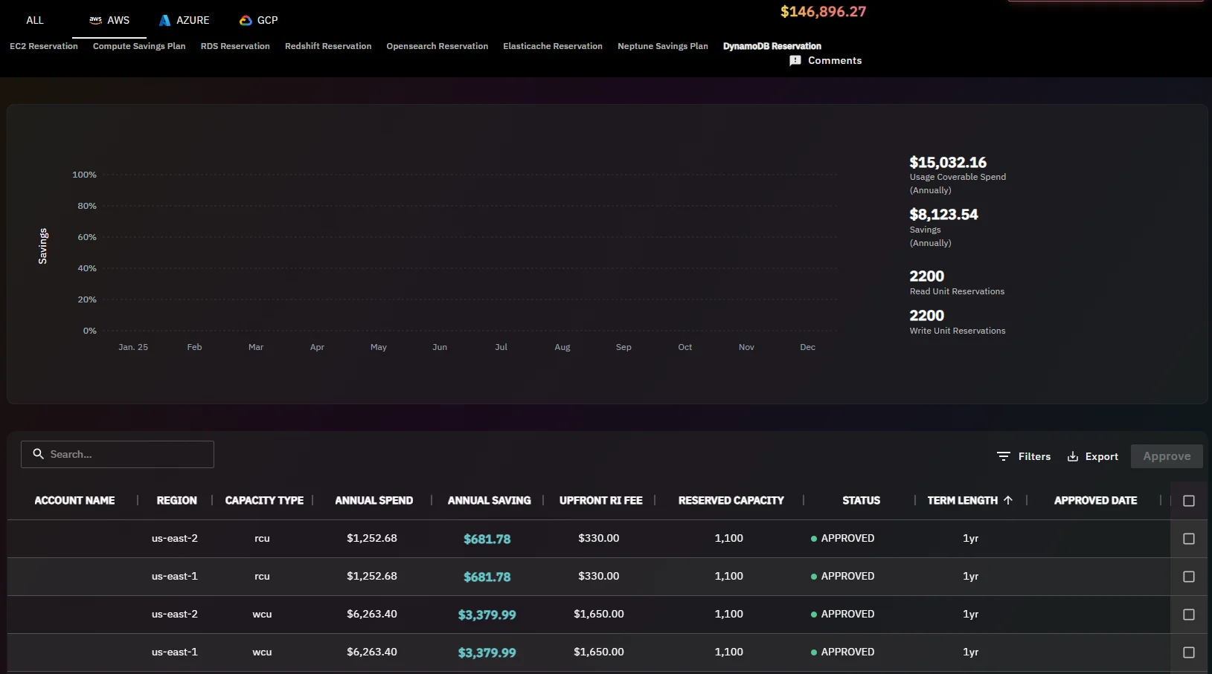Click the GCP cloud logo icon
This screenshot has width=1212, height=674.
246,20
